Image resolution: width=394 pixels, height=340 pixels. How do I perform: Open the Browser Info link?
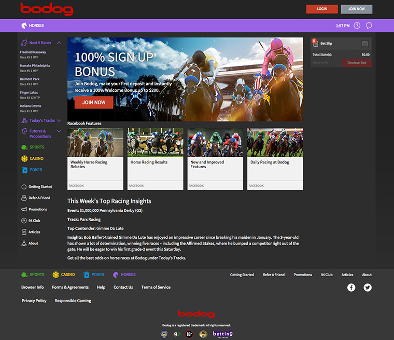coord(33,287)
